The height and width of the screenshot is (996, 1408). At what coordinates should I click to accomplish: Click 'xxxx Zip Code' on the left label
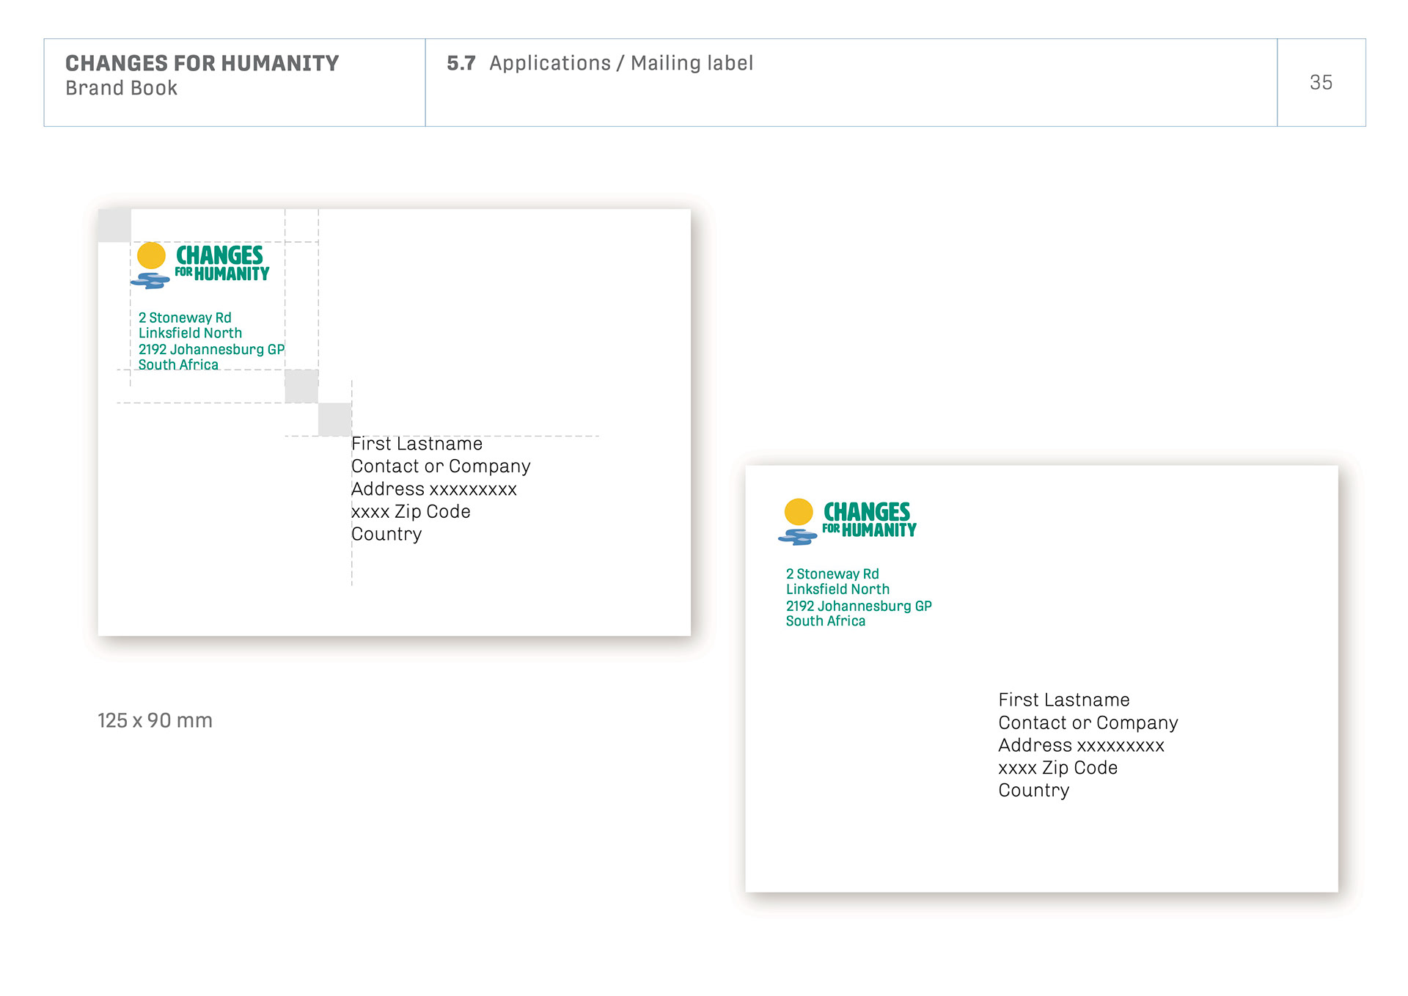tap(411, 511)
